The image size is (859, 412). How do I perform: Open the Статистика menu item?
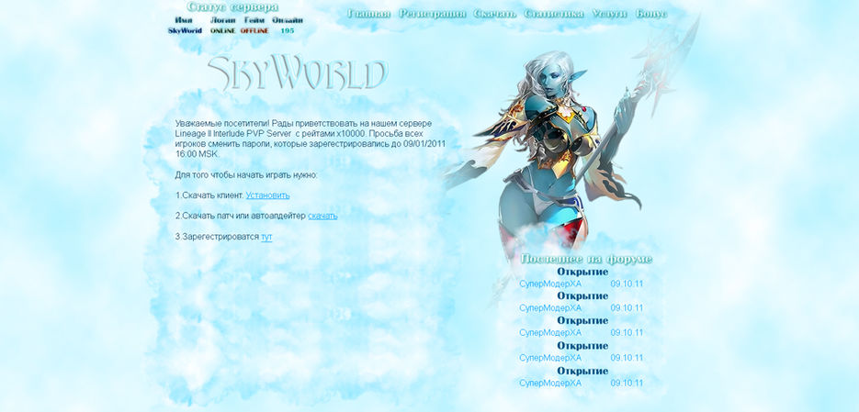554,14
